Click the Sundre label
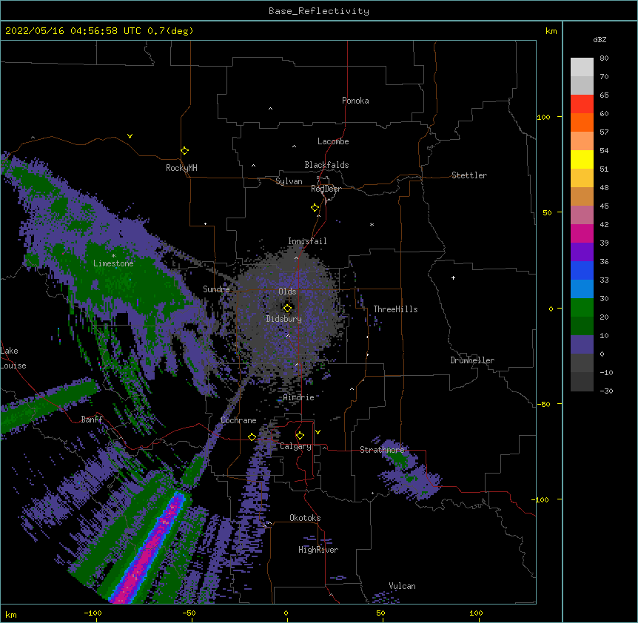Screen dimensions: 638x623 click(216, 289)
